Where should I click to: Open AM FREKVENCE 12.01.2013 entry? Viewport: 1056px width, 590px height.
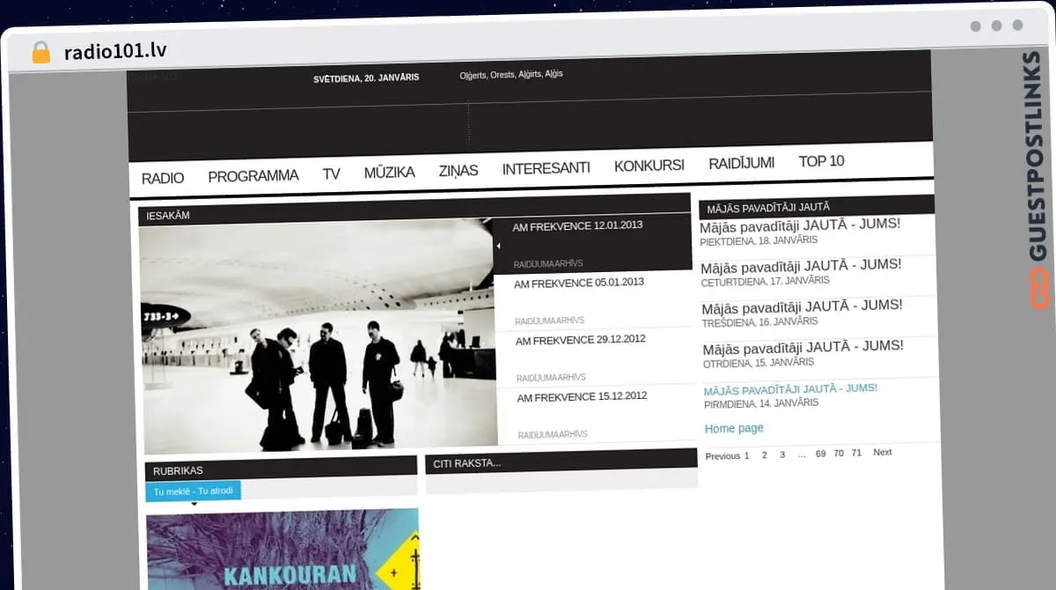click(x=577, y=225)
